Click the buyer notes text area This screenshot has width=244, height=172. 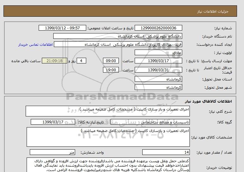[108, 165]
